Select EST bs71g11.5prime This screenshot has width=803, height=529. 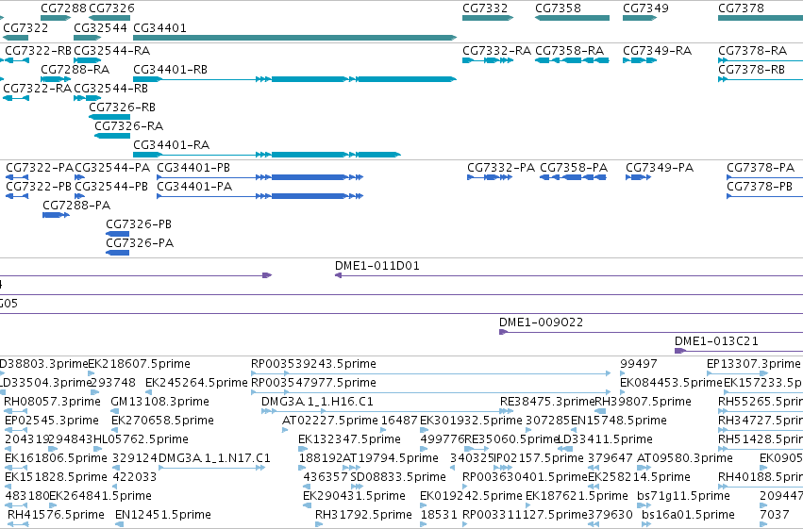click(683, 496)
